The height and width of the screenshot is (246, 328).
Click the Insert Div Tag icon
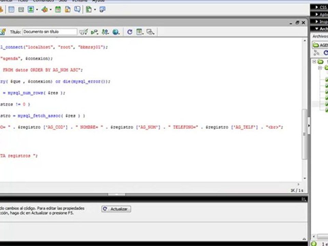pyautogui.click(x=21, y=10)
